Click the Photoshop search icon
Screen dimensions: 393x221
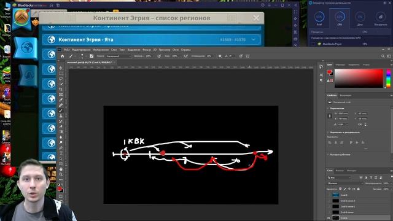(x=383, y=56)
